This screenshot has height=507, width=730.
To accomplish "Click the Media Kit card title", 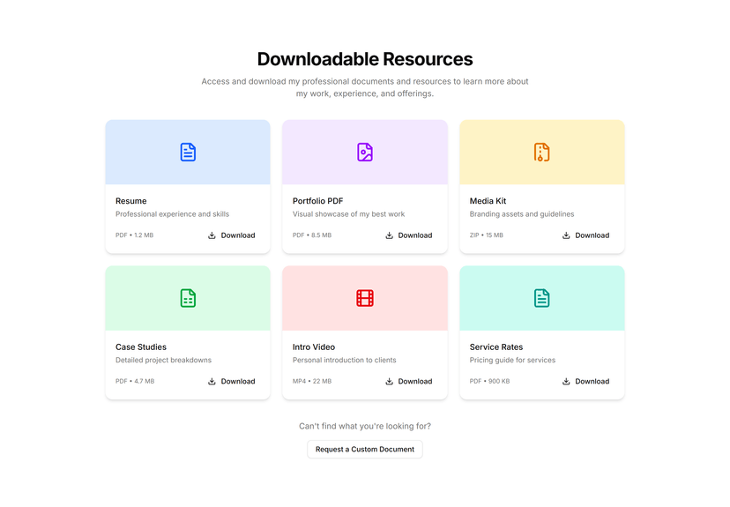I will click(x=488, y=201).
